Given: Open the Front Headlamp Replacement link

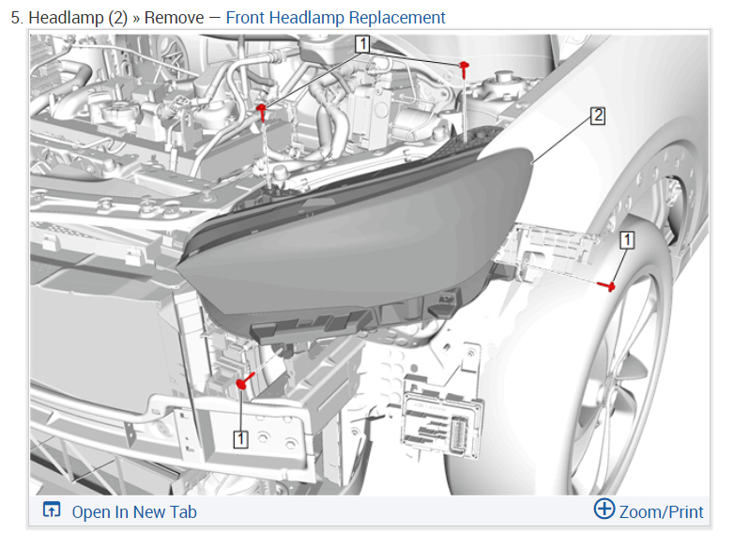Looking at the screenshot, I should pyautogui.click(x=335, y=18).
